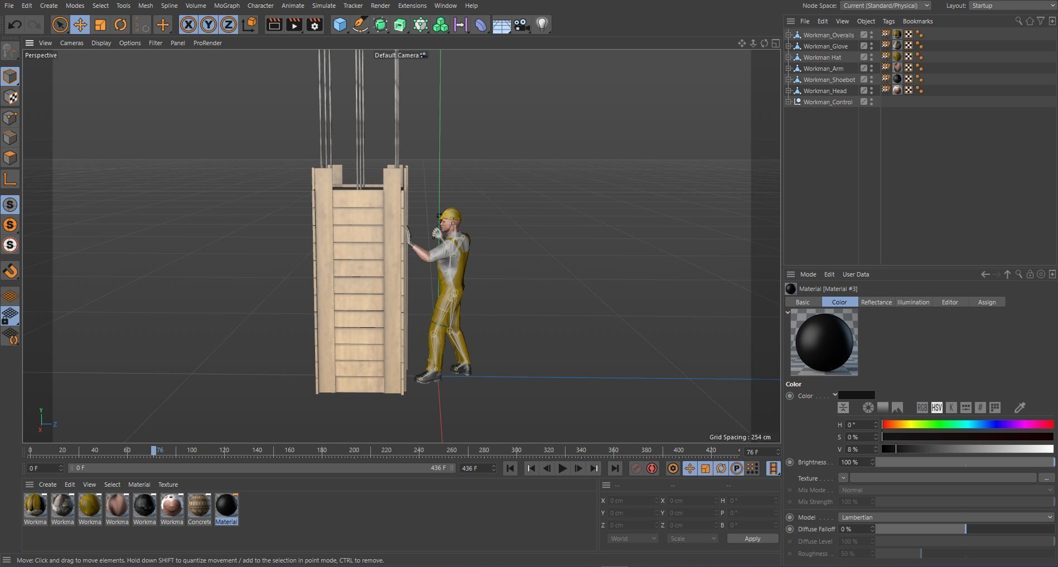Screen dimensions: 1058x567
Task: Select the Live Selection tool
Action: pos(60,25)
